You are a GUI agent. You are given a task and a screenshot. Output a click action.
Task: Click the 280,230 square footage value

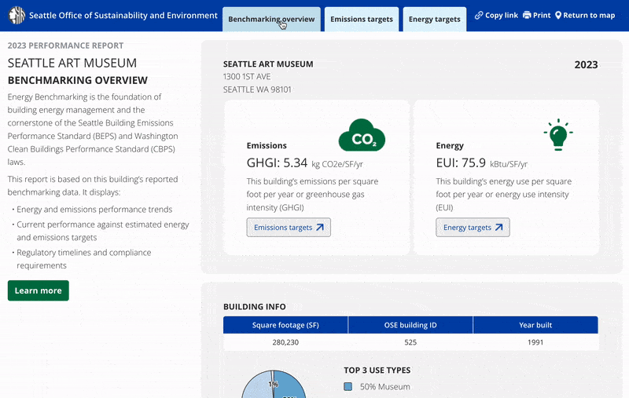coord(285,342)
